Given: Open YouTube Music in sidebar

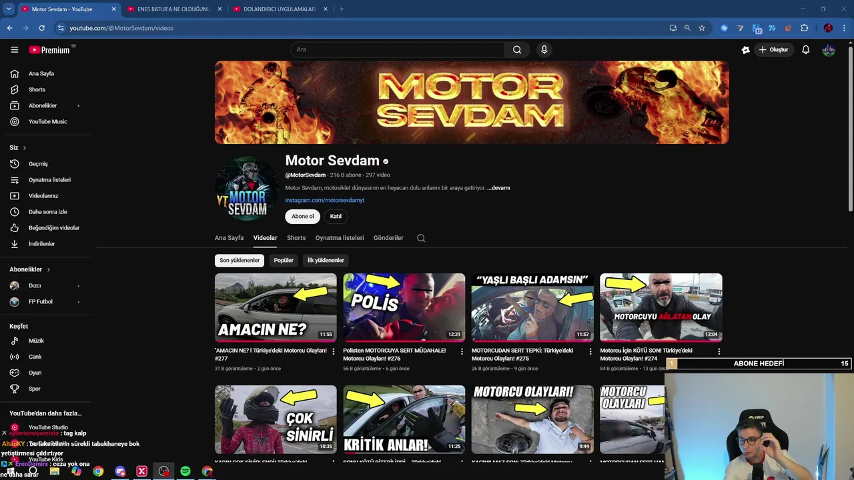Looking at the screenshot, I should click(47, 121).
